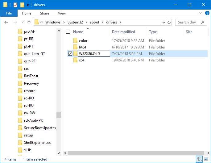Viewport: 211px width, 163px height.
Task: Open the File menu
Action: point(9,13)
